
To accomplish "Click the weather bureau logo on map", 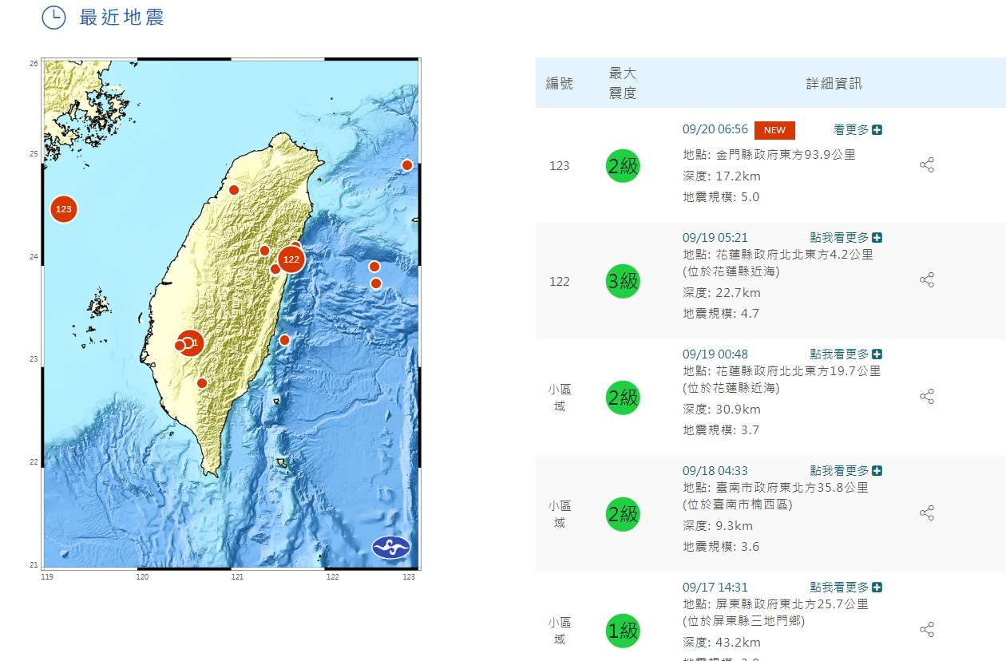I will pos(390,547).
